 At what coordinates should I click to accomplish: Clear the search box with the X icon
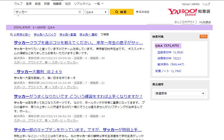coord(80,12)
